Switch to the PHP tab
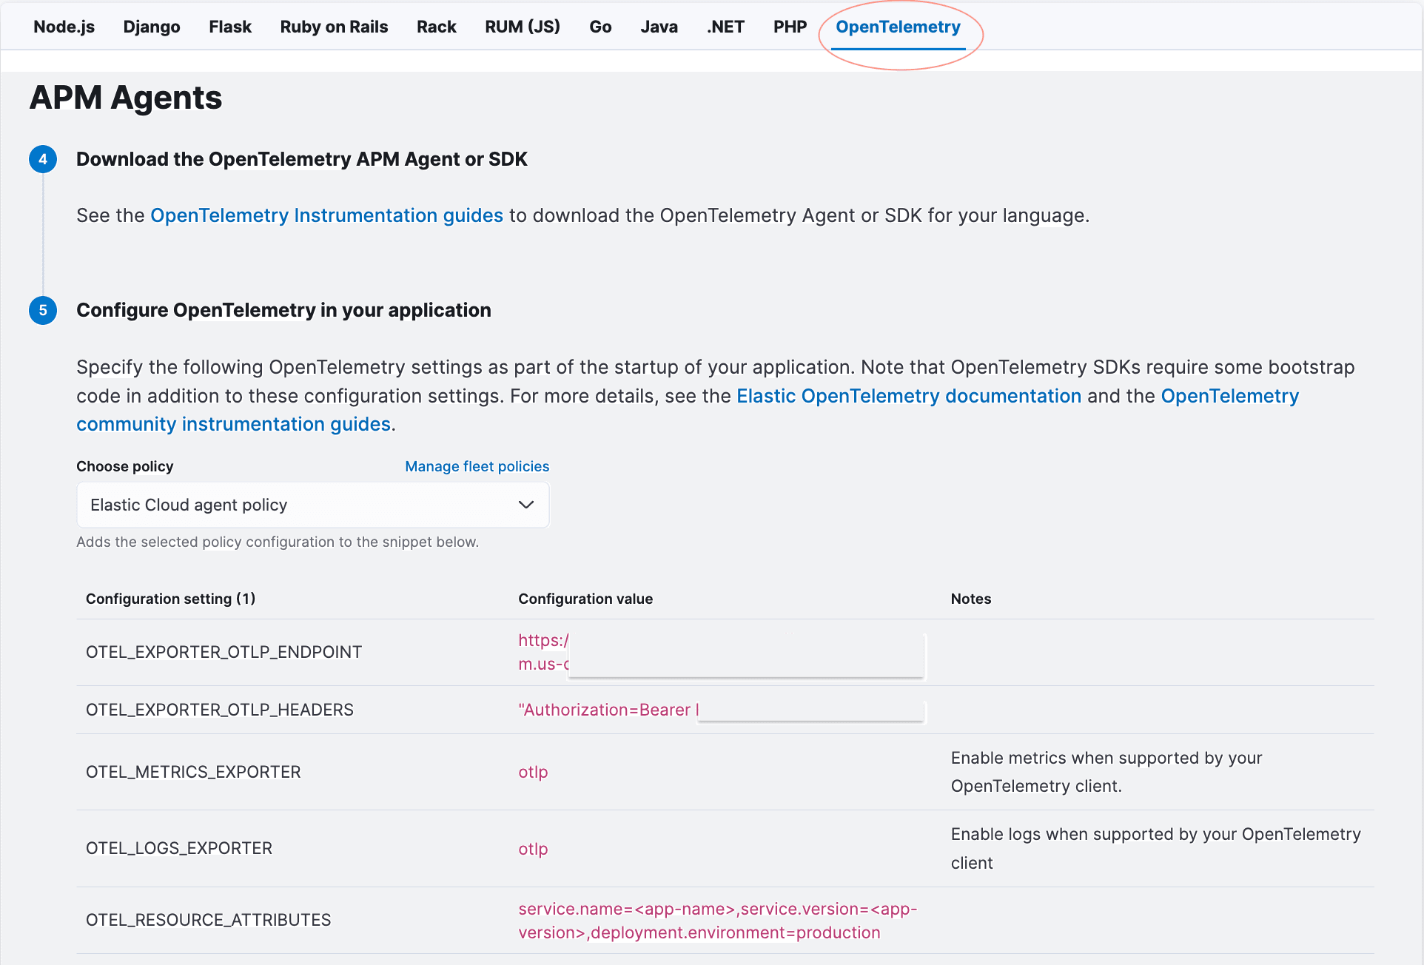 click(790, 27)
